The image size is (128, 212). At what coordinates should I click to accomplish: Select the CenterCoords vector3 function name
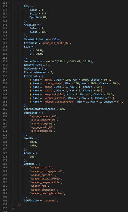click(x=51, y=61)
